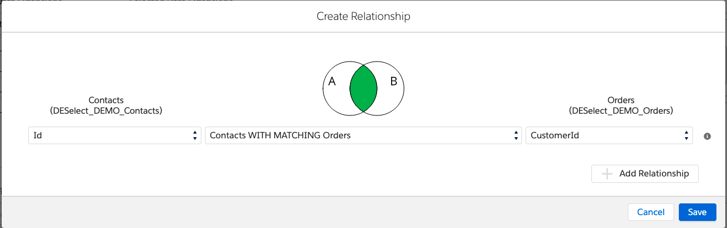Click the arrows on the join type select
The image size is (727, 228).
[516, 135]
